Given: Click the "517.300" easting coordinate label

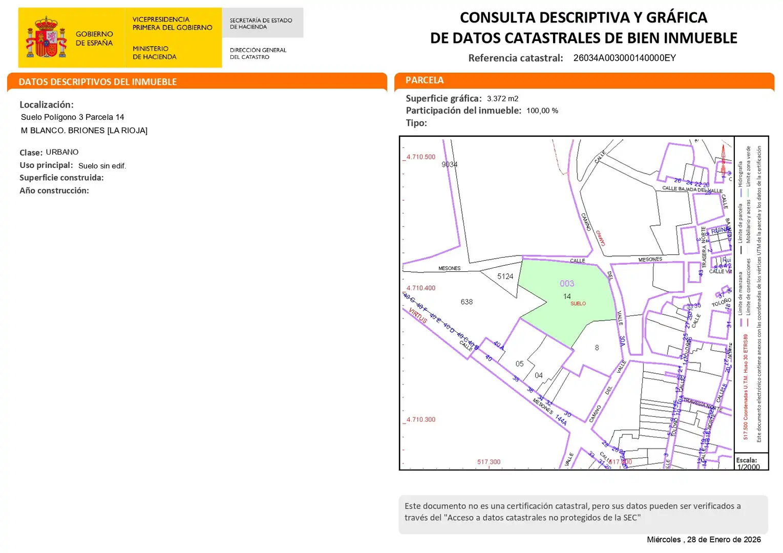Looking at the screenshot, I should tap(489, 462).
